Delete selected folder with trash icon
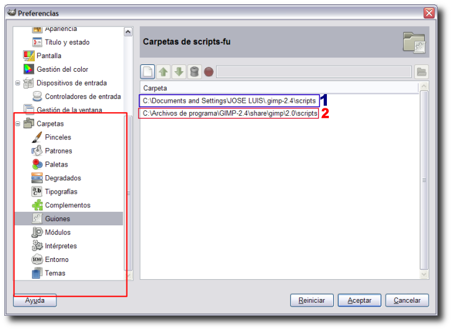 click(194, 72)
